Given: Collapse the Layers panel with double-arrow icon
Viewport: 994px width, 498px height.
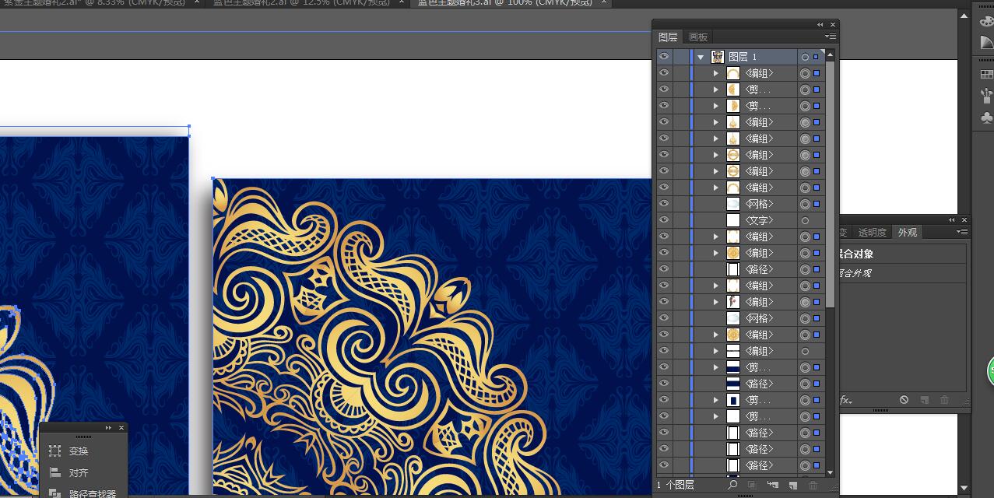Looking at the screenshot, I should (x=820, y=25).
